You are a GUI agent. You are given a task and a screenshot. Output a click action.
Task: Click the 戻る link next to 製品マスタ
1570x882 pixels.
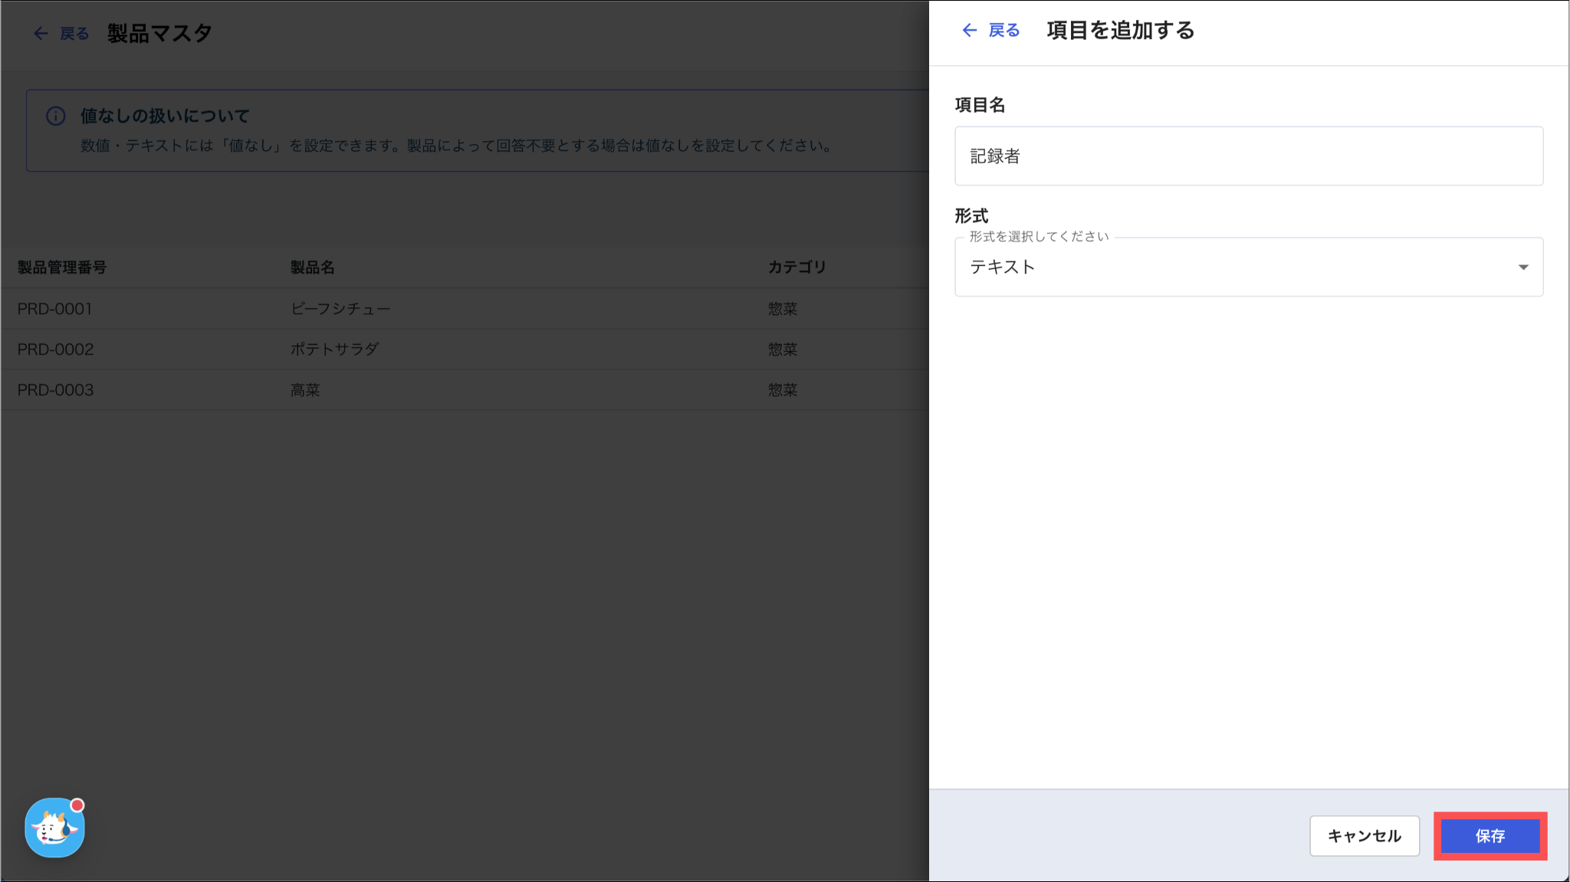74,34
